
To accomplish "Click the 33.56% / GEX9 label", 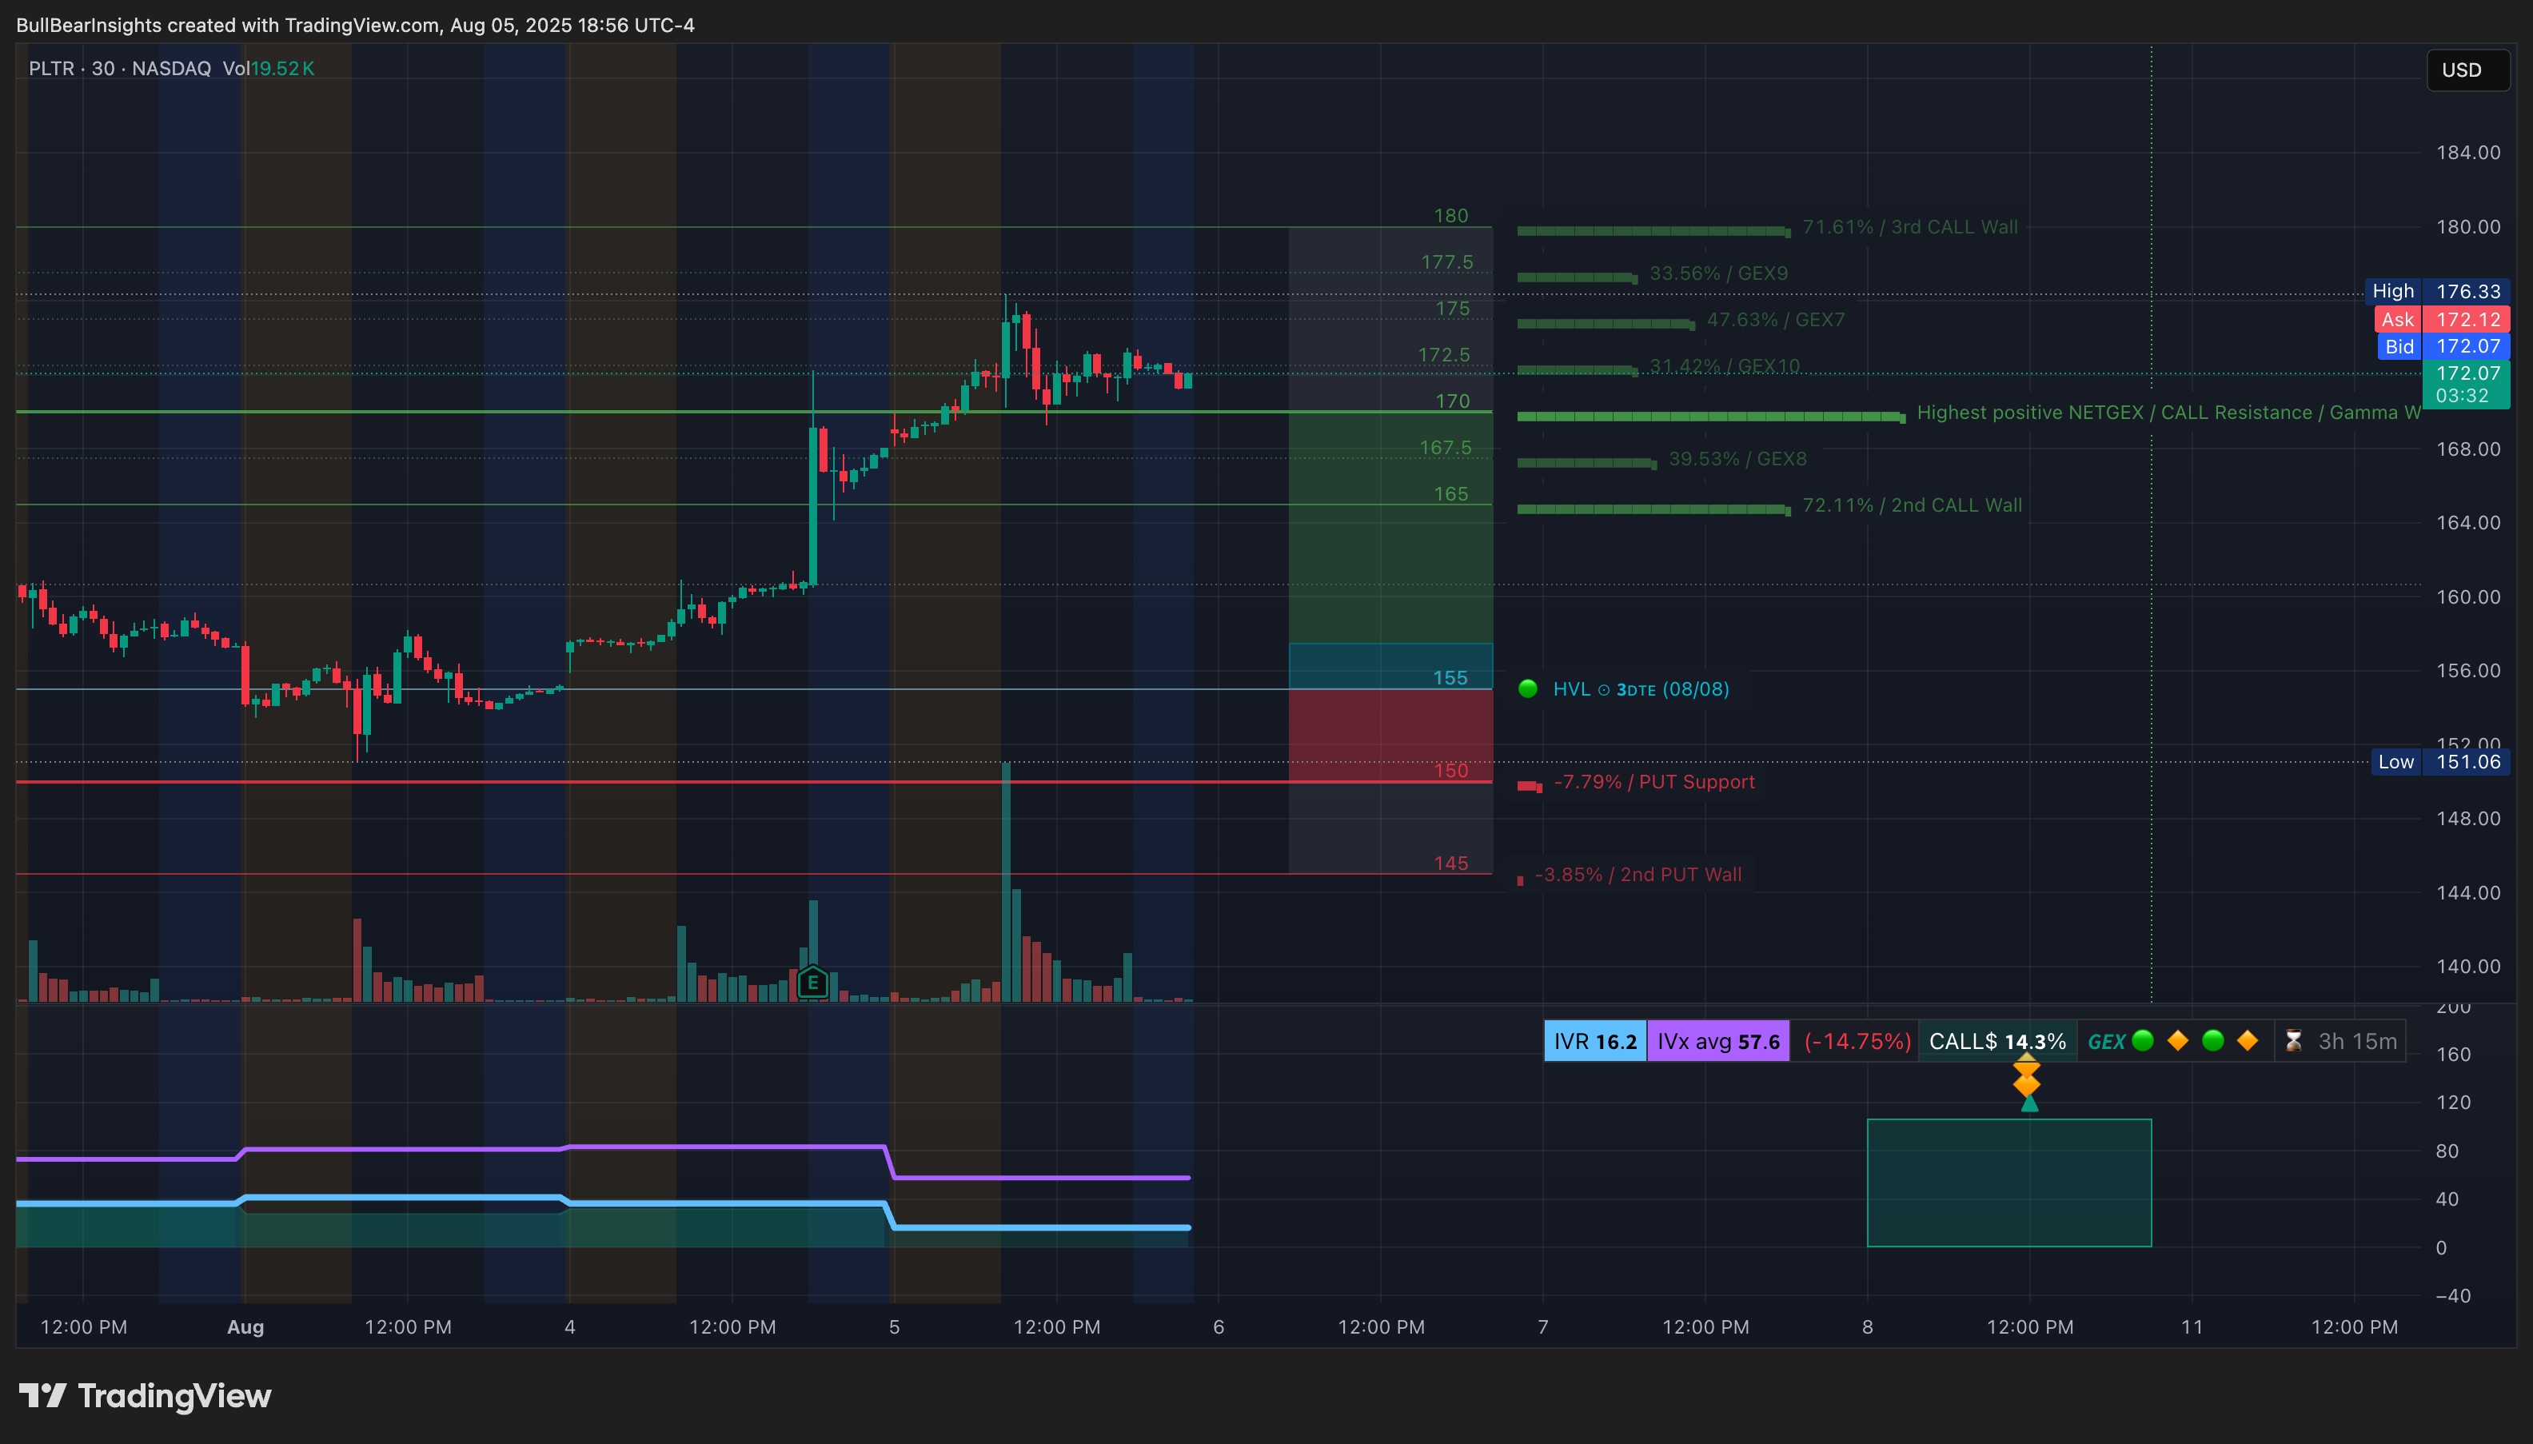I will [x=1719, y=273].
